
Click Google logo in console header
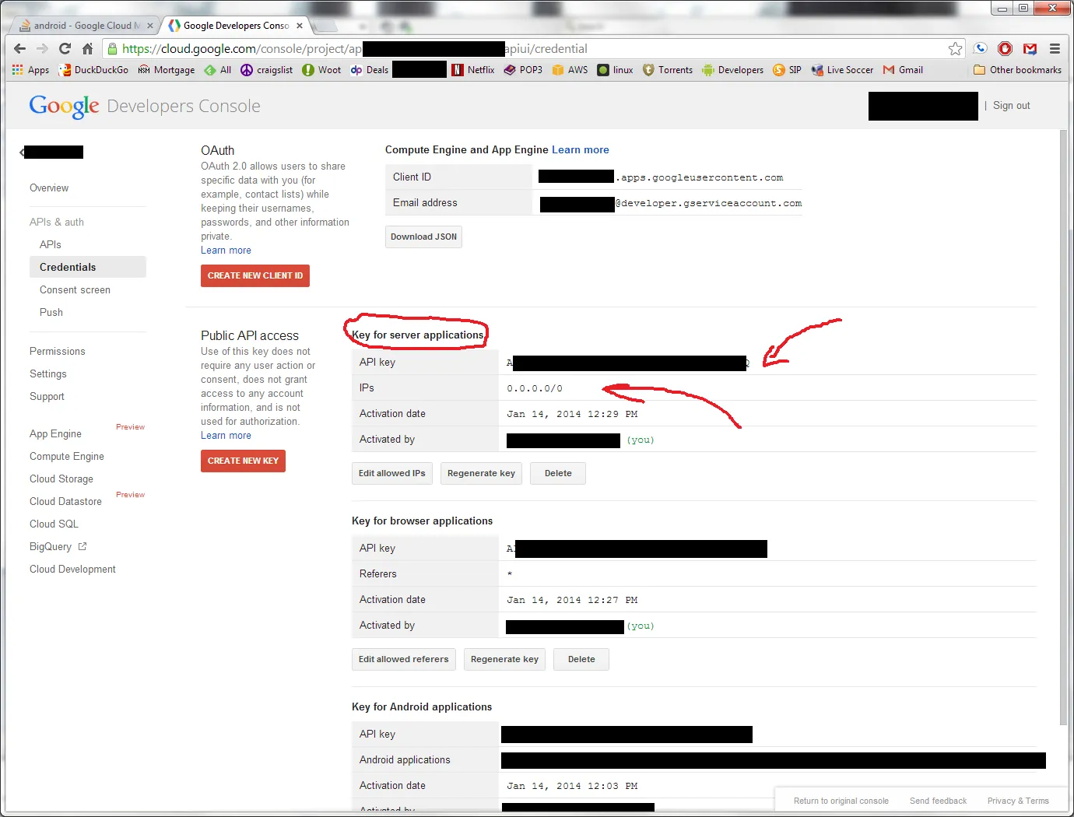[64, 106]
